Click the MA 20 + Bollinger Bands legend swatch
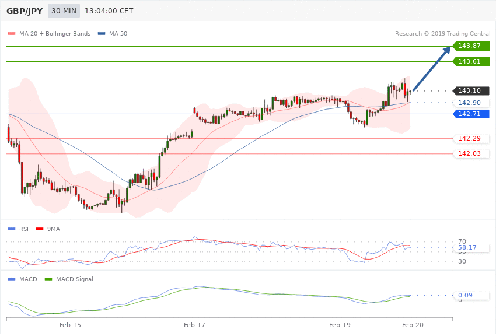This screenshot has width=496, height=336. click(x=12, y=33)
